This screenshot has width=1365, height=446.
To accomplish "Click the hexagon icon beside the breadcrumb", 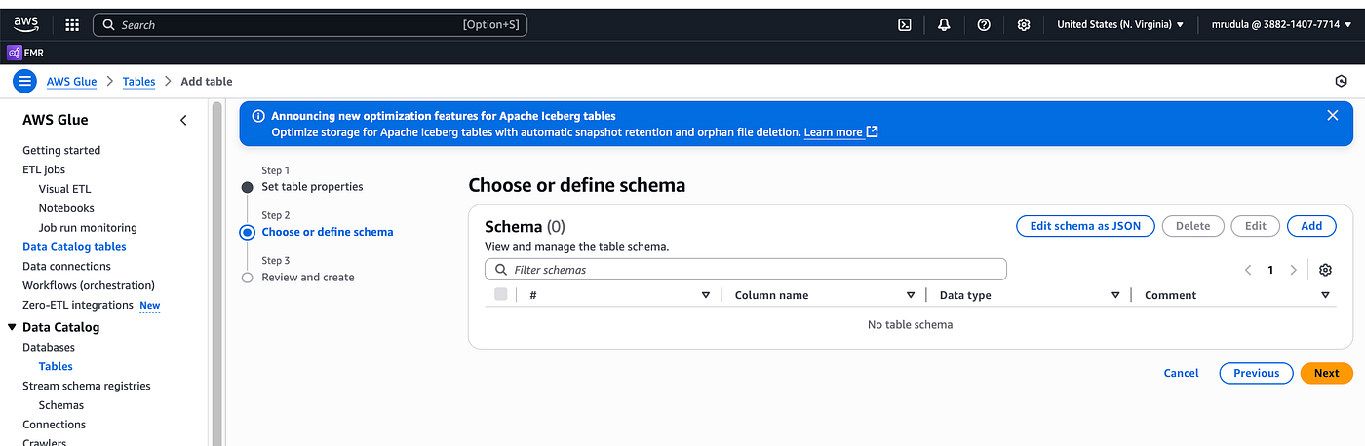I will point(1341,81).
